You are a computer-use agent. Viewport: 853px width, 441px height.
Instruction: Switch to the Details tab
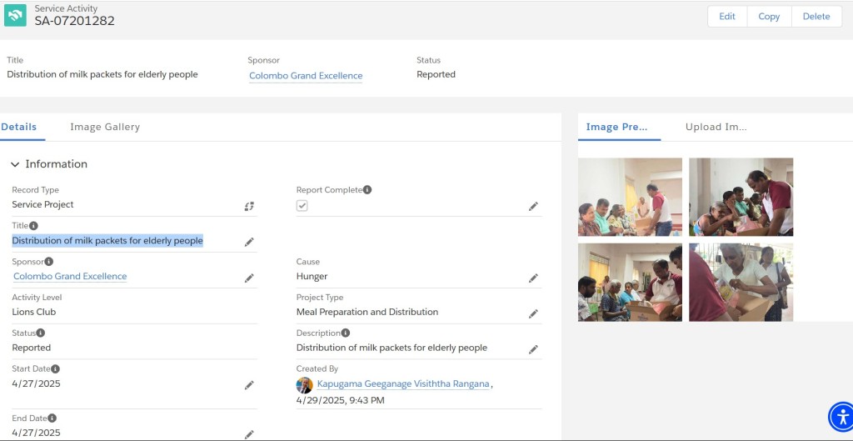click(19, 127)
